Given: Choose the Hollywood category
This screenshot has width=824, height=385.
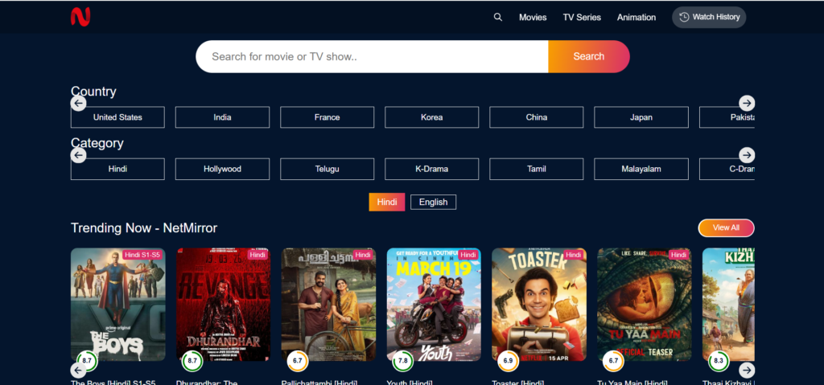Looking at the screenshot, I should (222, 169).
